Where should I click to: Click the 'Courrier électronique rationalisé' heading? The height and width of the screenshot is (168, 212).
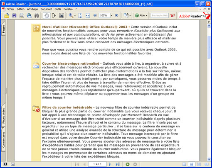point(71,63)
